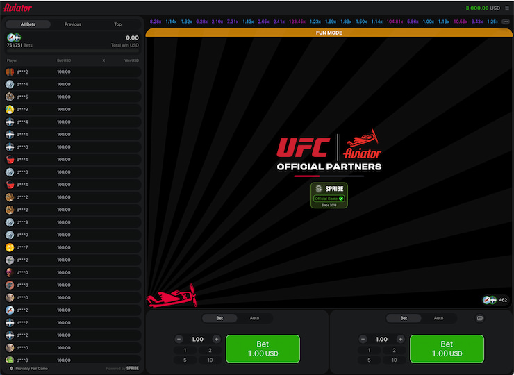Edit the 1.00 amount field in first bet panel
Image resolution: width=514 pixels, height=375 pixels.
pos(197,340)
